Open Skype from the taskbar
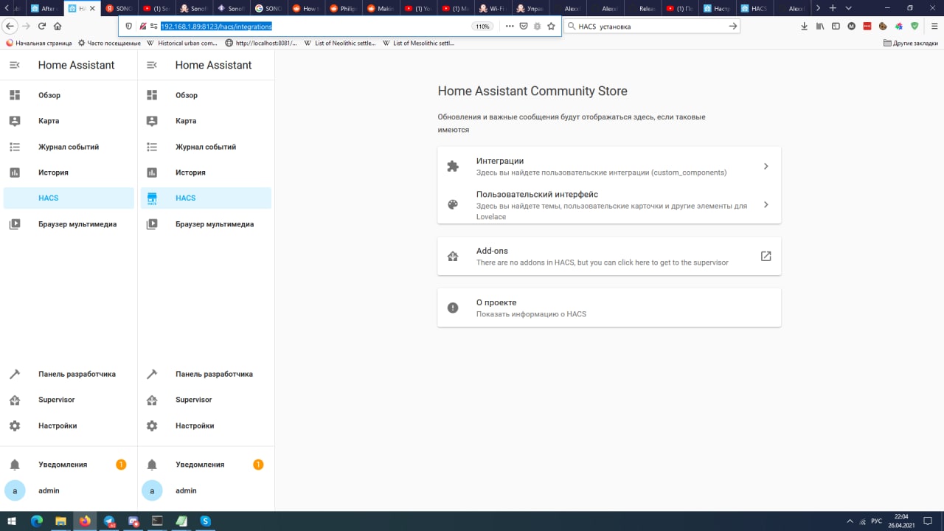 click(206, 521)
